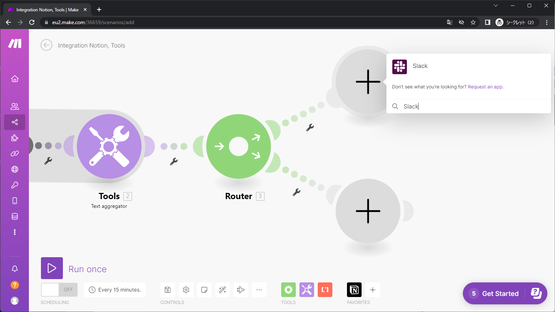Open Notifications bell in the sidebar
The width and height of the screenshot is (555, 312).
[x=15, y=269]
